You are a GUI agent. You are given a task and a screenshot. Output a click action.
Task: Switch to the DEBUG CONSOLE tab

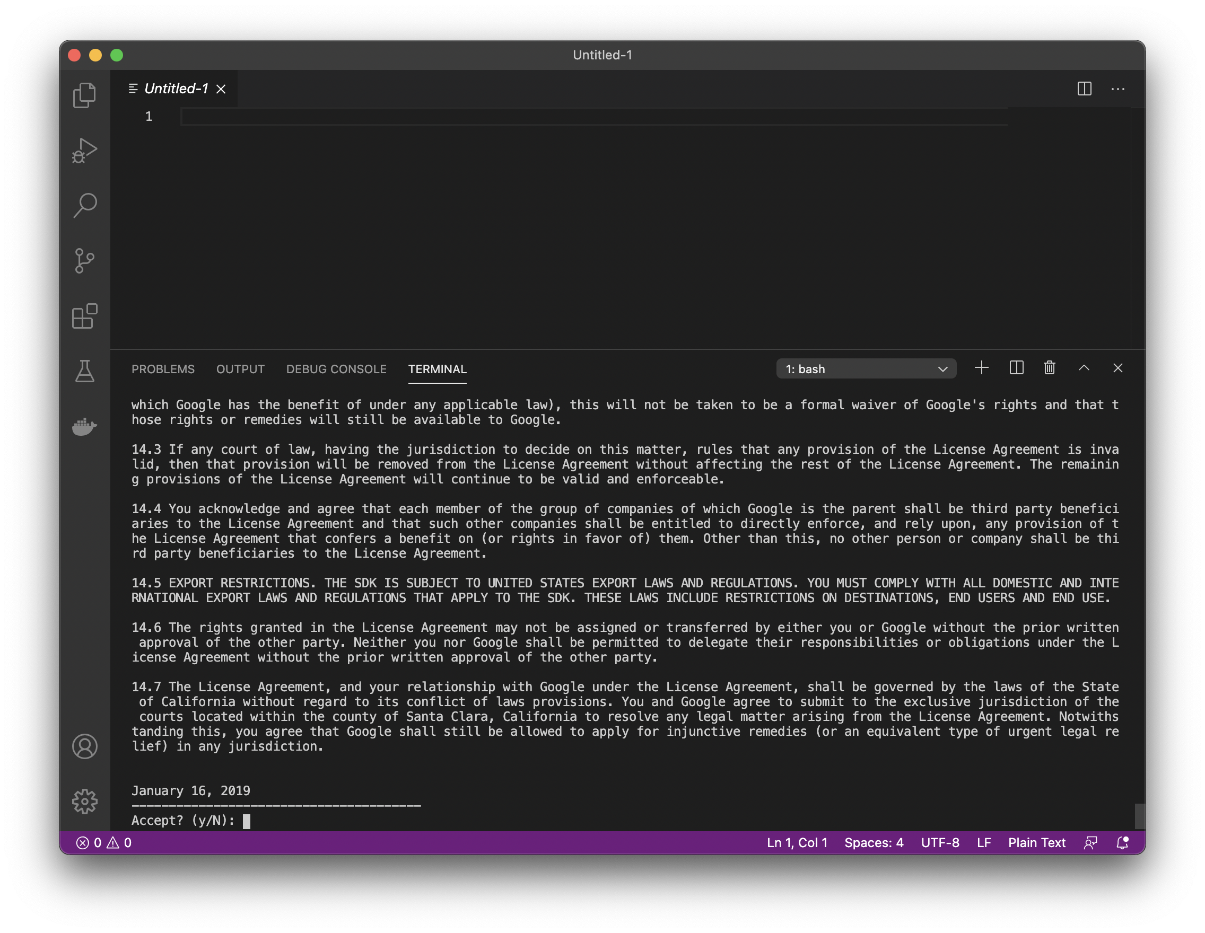[336, 369]
